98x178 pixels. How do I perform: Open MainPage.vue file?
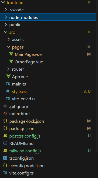pyautogui.click(x=28, y=54)
